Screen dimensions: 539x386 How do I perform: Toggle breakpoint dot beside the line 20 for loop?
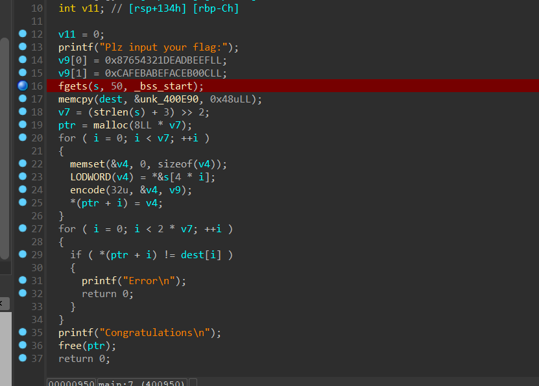(x=23, y=138)
